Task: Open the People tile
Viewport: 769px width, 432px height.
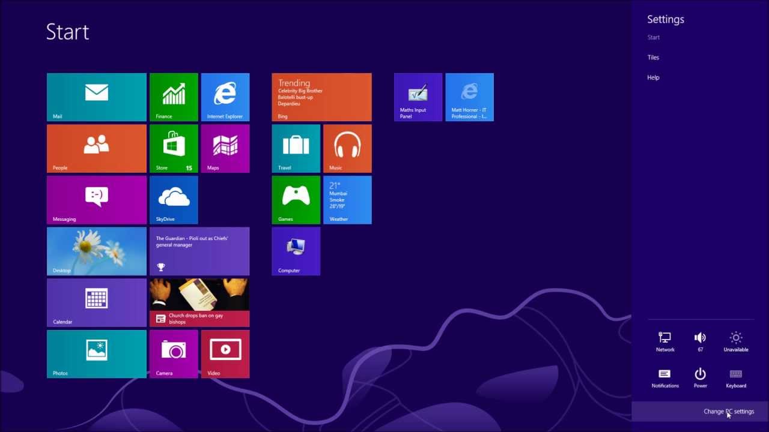Action: [x=97, y=149]
